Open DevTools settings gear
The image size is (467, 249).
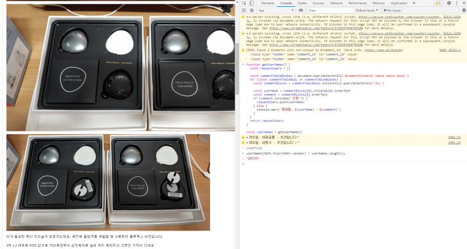(x=449, y=3)
